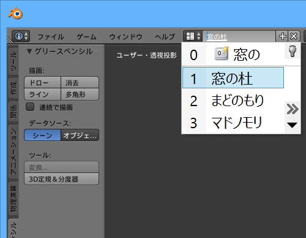This screenshot has width=306, height=238.
Task: Select シーン data source
Action: (42, 135)
